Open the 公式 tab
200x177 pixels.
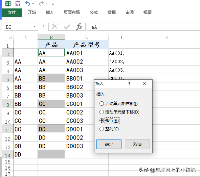point(94,12)
